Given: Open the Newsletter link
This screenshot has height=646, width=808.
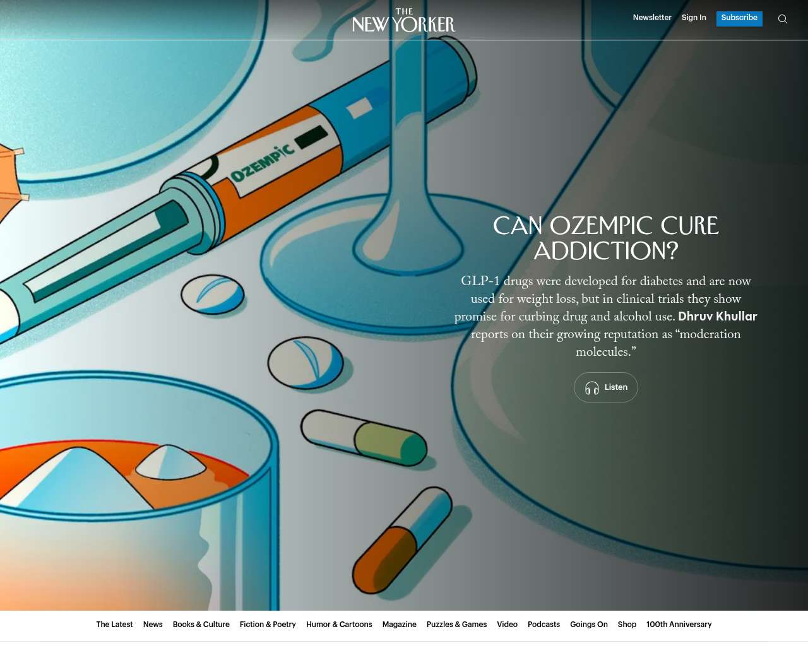Looking at the screenshot, I should click(x=651, y=18).
